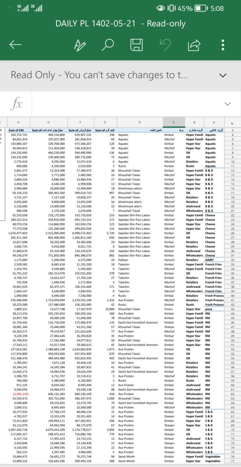Select cell with value 1,097,345,718

coord(18,430)
